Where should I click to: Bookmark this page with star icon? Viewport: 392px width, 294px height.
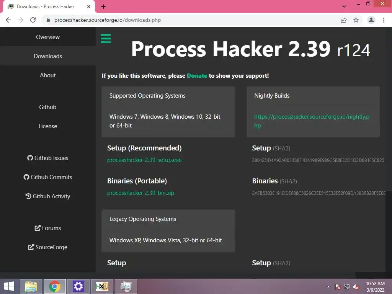(356, 20)
